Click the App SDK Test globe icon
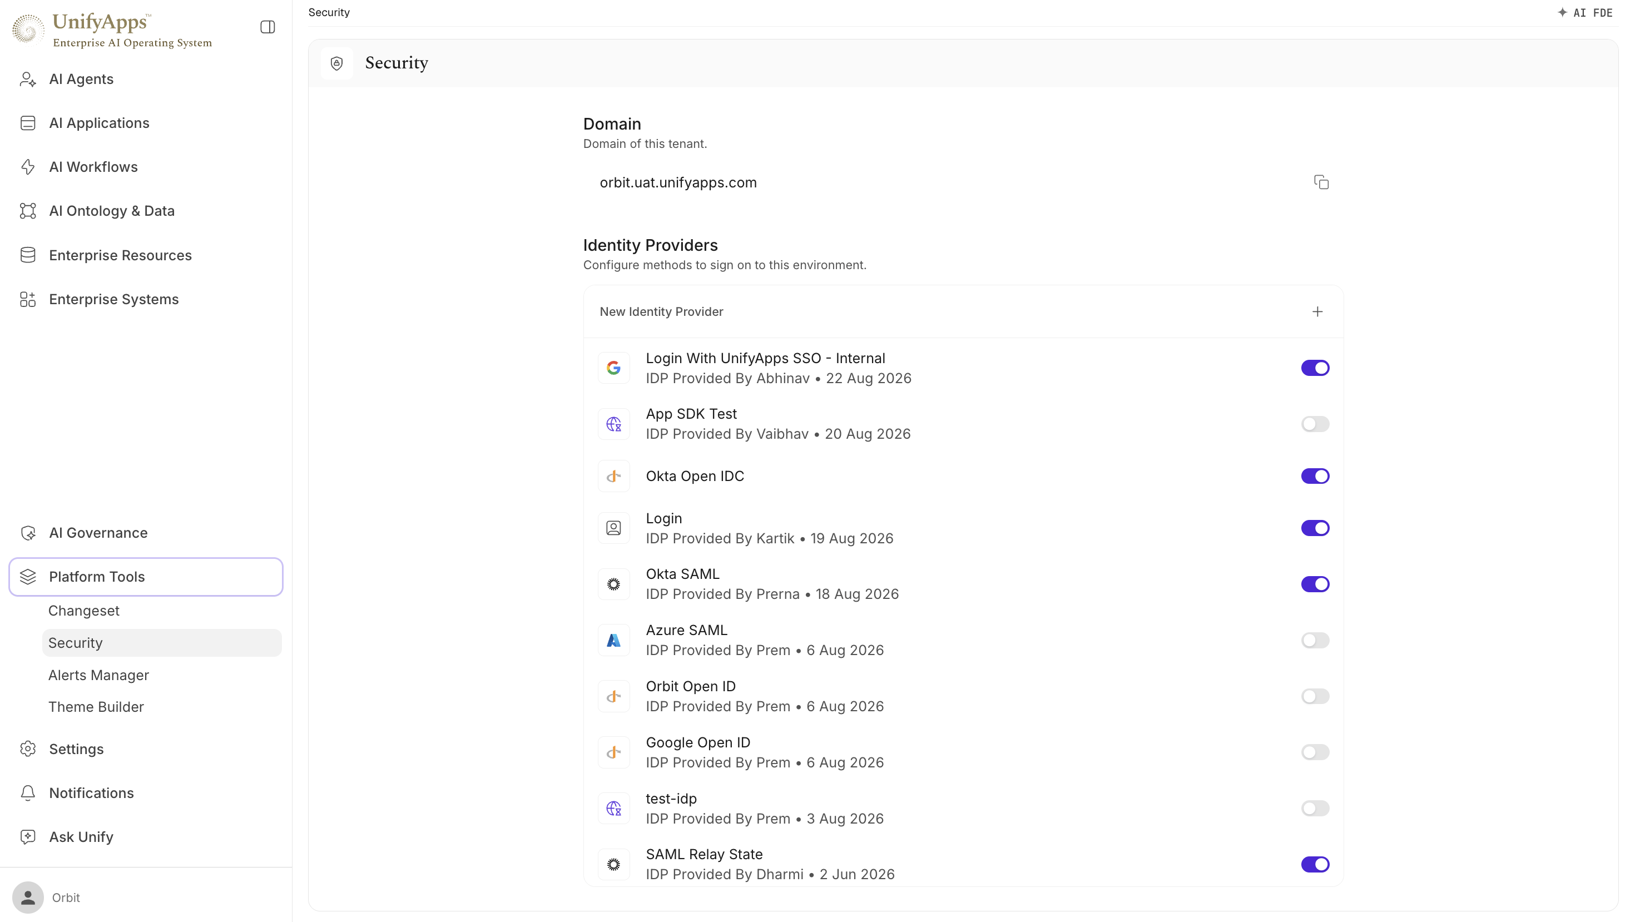1635x922 pixels. [x=614, y=424]
